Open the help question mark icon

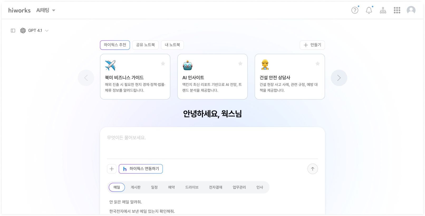(355, 10)
